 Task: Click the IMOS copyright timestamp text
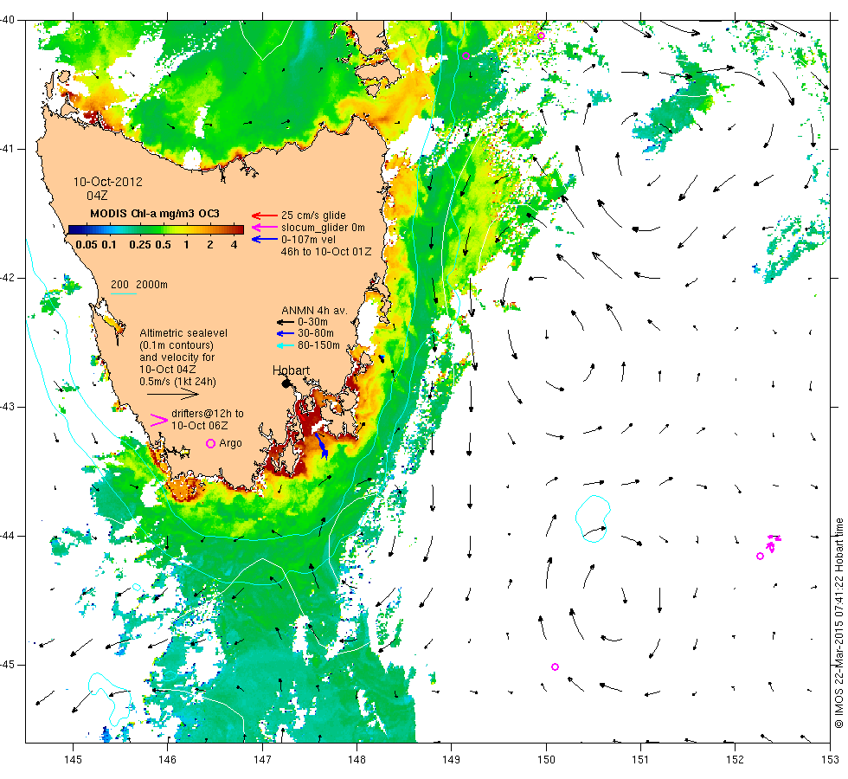click(838, 622)
